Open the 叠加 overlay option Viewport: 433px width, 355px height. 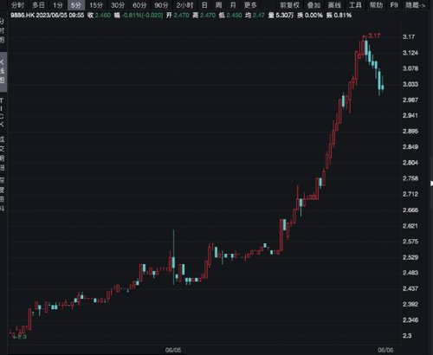313,5
